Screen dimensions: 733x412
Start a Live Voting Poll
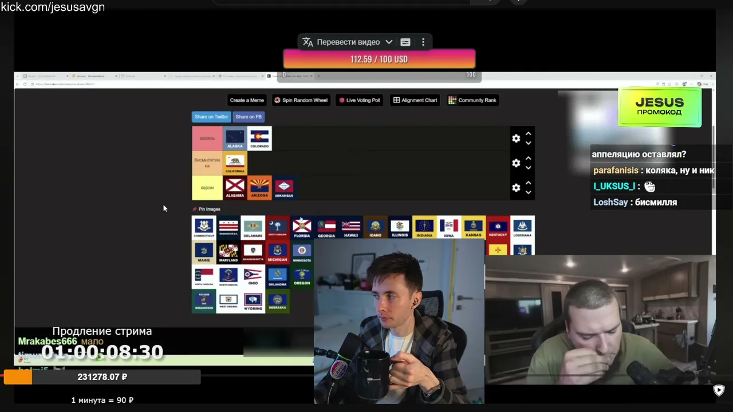coord(359,100)
